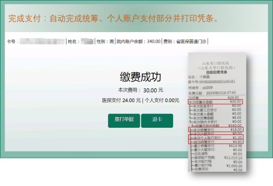Click the 完成支付 orange instruction heading
This screenshot has width=273, height=186.
113,18
